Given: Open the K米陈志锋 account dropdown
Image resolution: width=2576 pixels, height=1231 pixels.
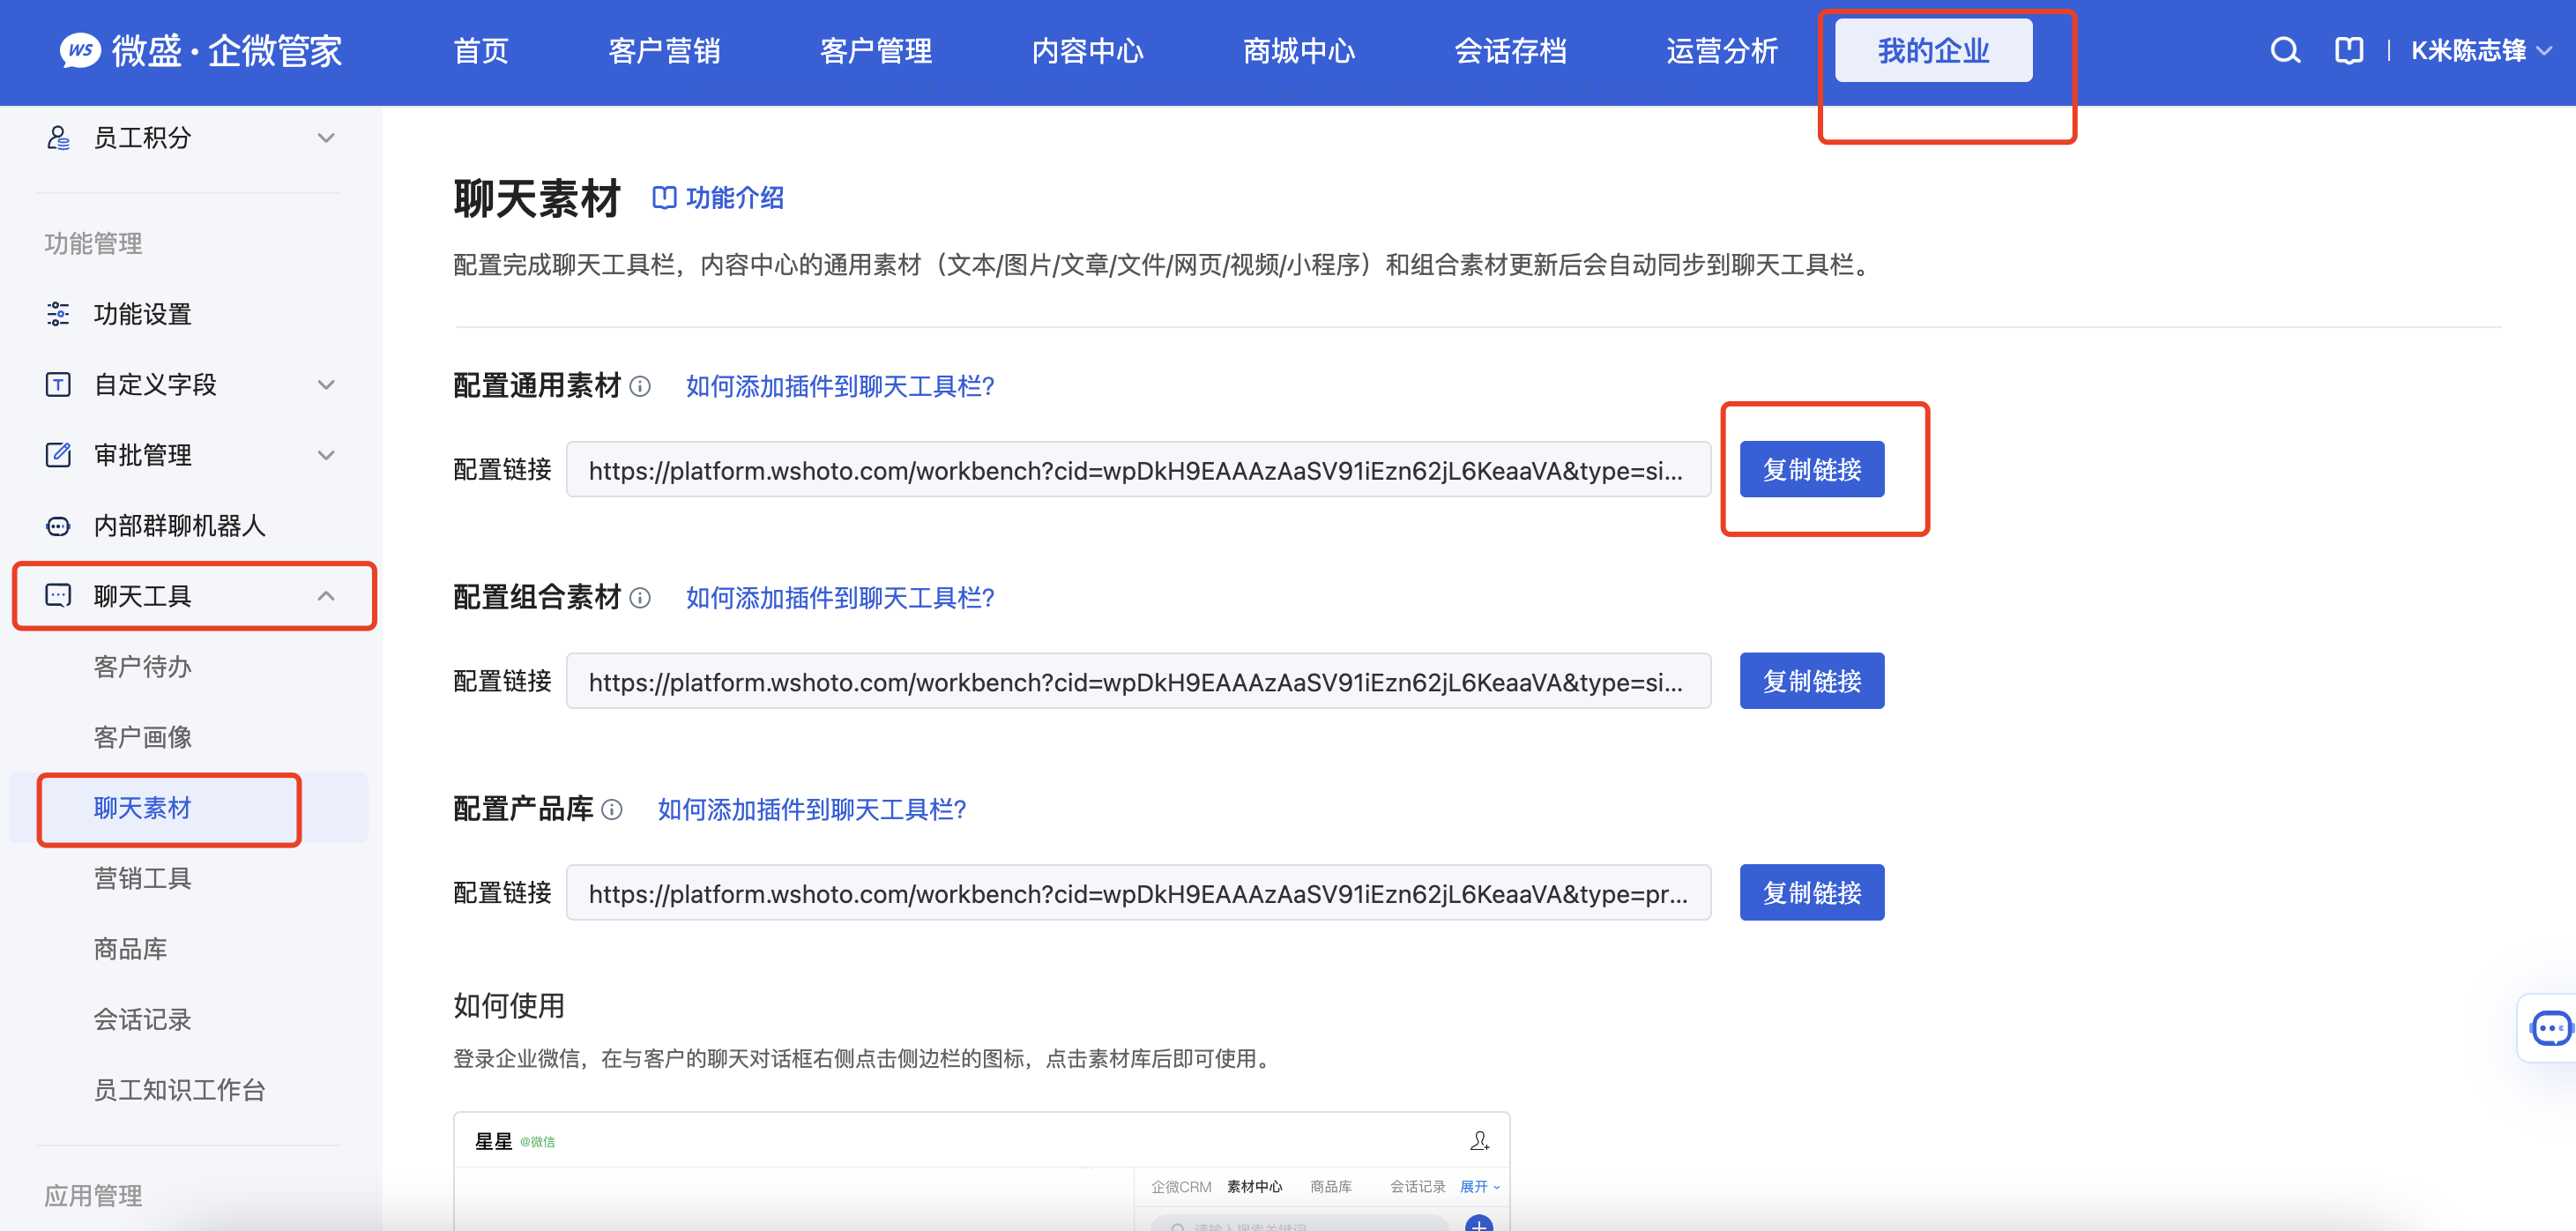Looking at the screenshot, I should pyautogui.click(x=2481, y=50).
